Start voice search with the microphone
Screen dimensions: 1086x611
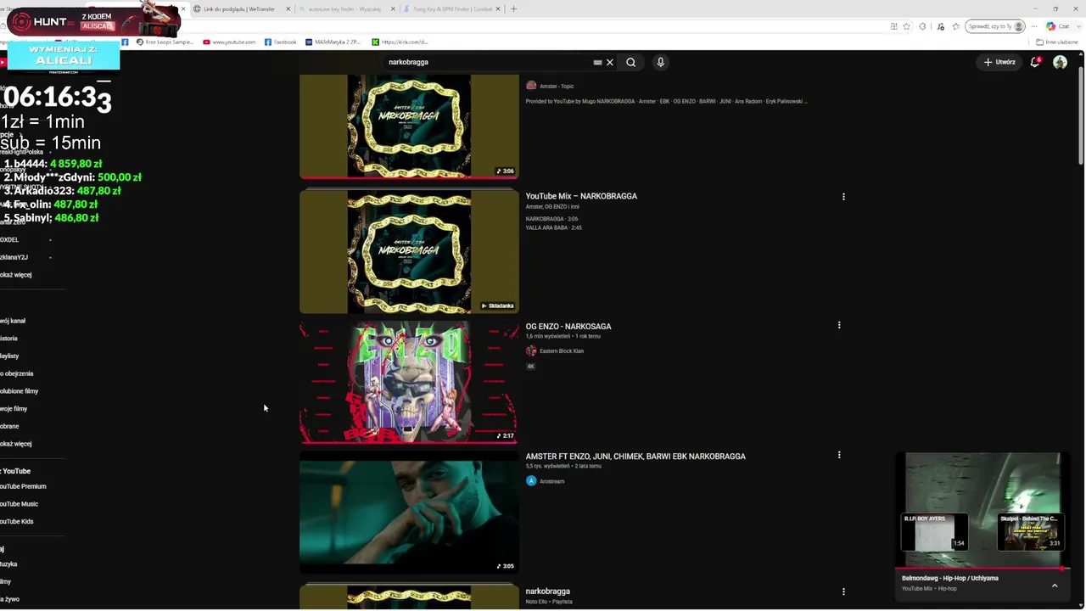660,62
